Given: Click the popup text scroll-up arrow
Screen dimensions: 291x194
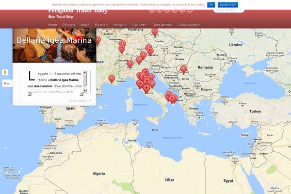Looking at the screenshot, I should point(85,73).
